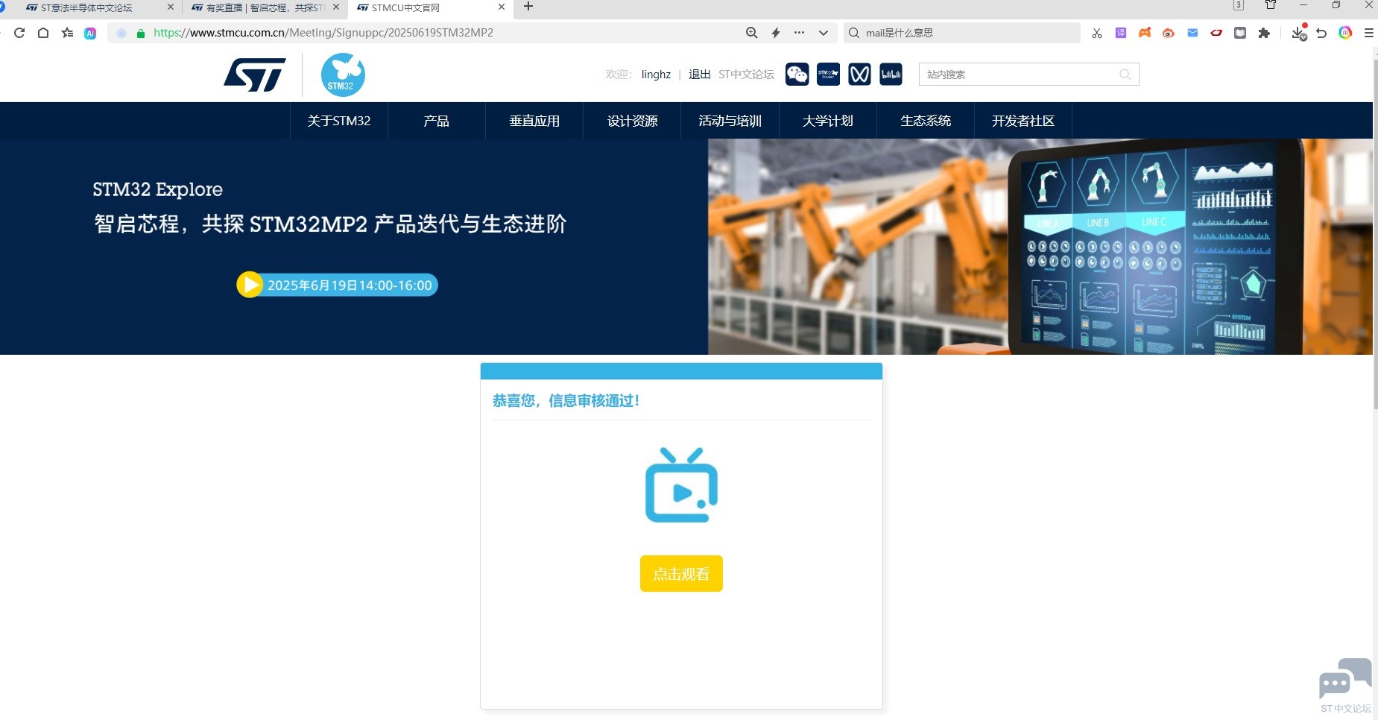Open the favorites star list icon
This screenshot has width=1378, height=720.
[x=67, y=33]
